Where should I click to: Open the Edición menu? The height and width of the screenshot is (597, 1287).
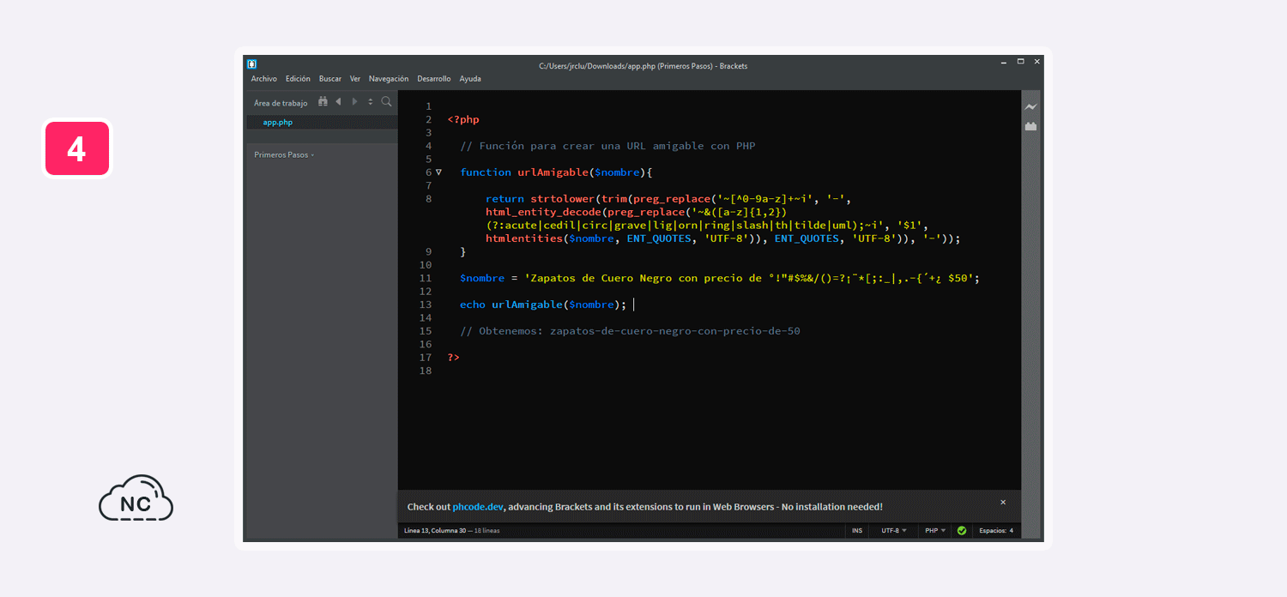[x=298, y=79]
